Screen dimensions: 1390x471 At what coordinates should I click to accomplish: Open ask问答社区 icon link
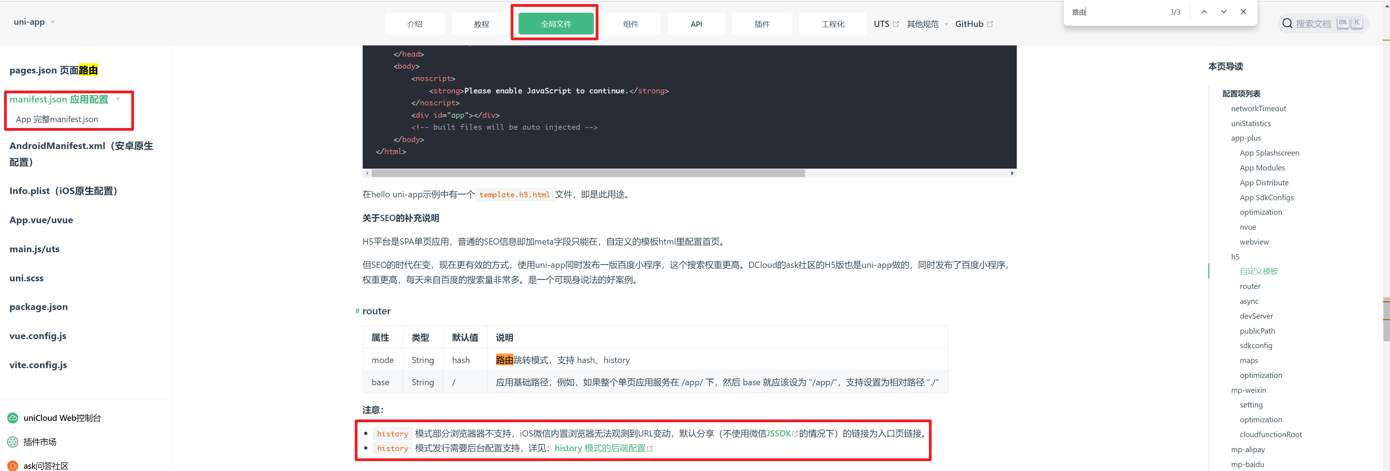click(x=12, y=466)
